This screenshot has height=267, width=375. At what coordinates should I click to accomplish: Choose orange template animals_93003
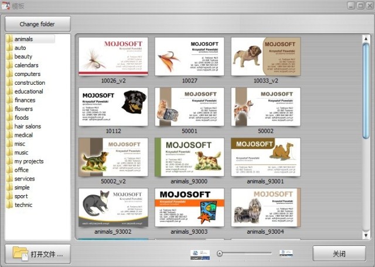pos(189,207)
